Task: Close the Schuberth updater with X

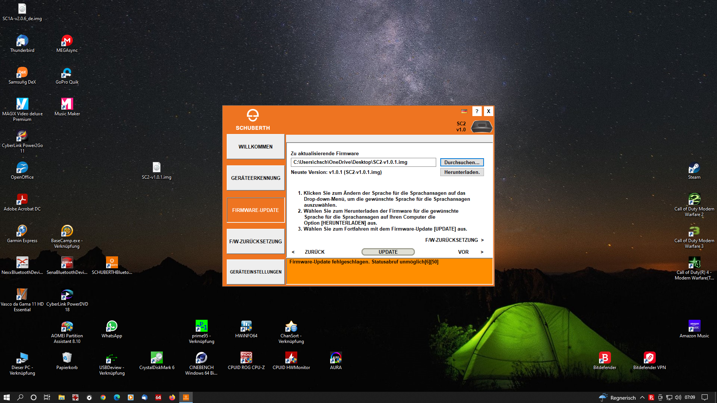Action: click(x=488, y=111)
